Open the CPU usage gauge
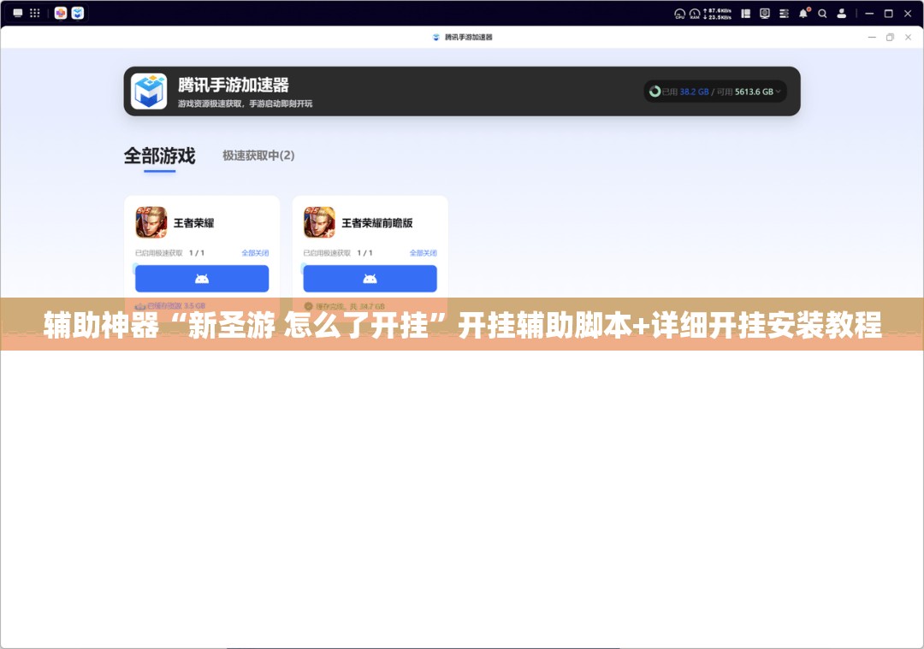924x649 pixels. [680, 14]
